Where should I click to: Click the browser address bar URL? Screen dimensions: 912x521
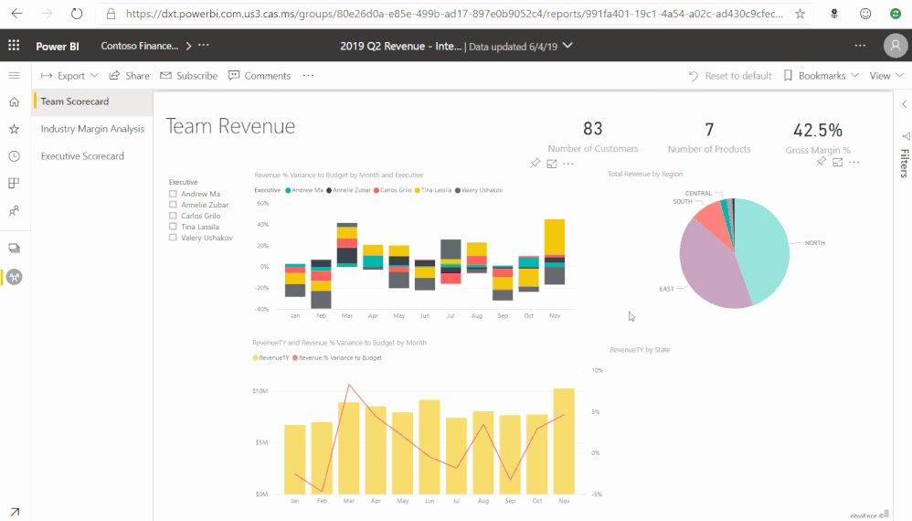[x=454, y=14]
